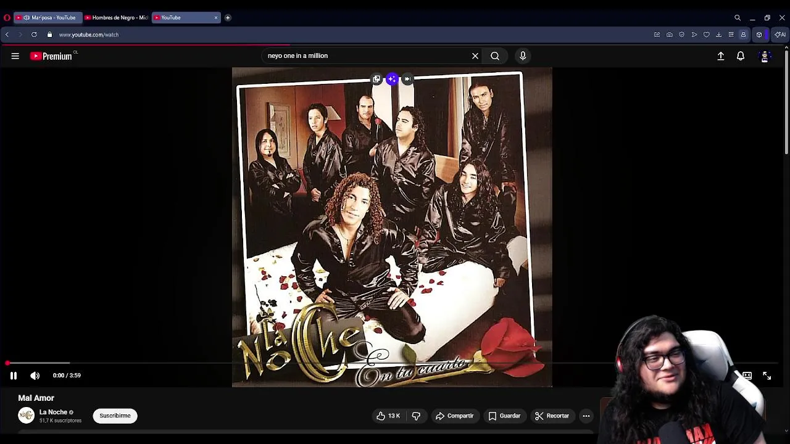Go back to previous page
The image size is (790, 444).
[7, 35]
